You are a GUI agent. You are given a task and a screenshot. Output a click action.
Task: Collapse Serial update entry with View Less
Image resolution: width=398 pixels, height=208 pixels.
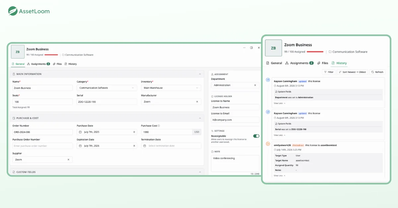280,135
